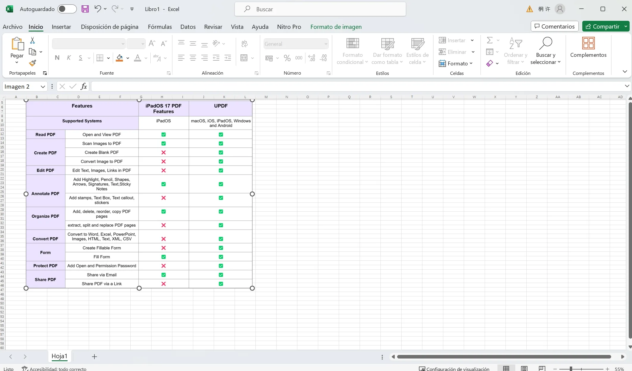The image size is (632, 371).
Task: Click the user account avatar icon
Action: coord(560,9)
